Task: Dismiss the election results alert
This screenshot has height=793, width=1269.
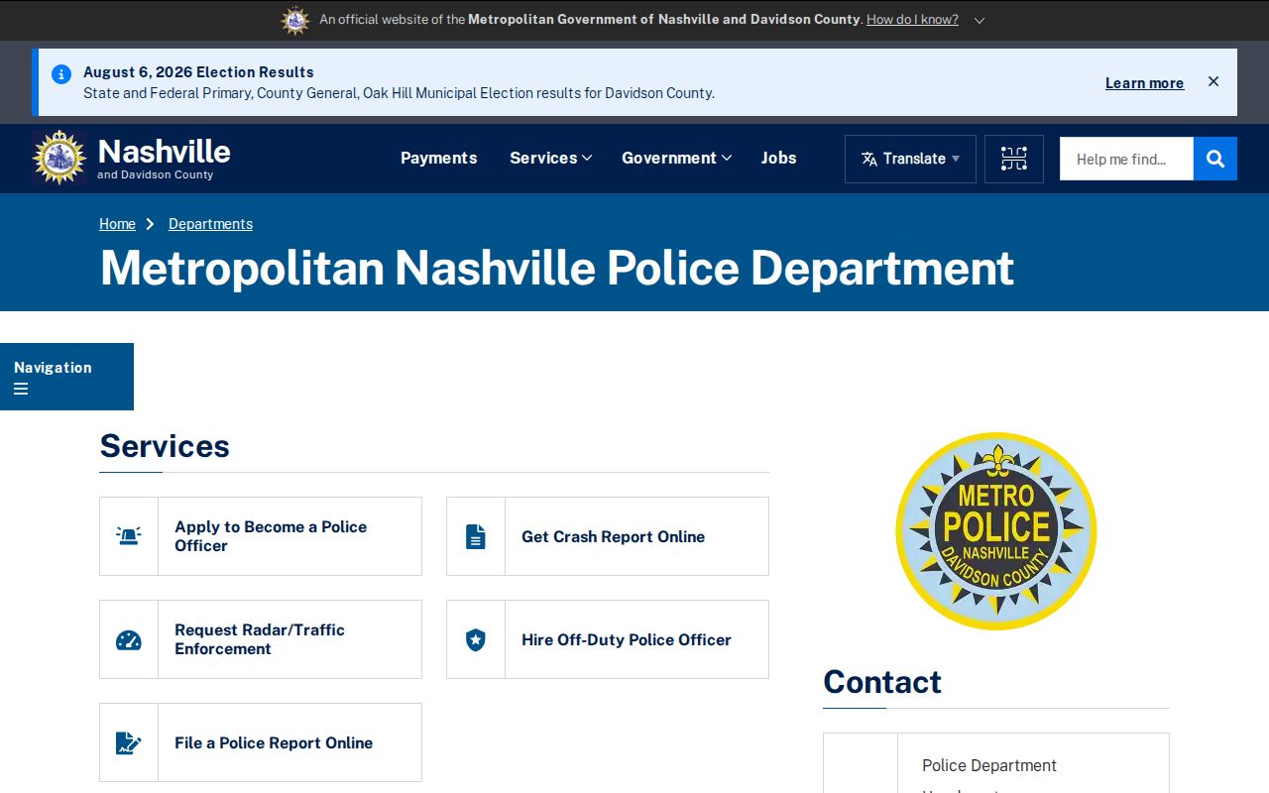Action: [1213, 81]
